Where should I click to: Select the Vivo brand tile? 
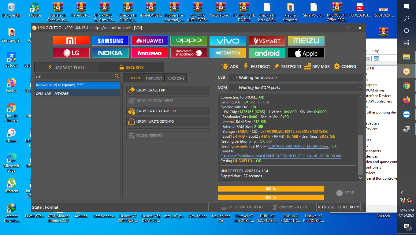(228, 41)
